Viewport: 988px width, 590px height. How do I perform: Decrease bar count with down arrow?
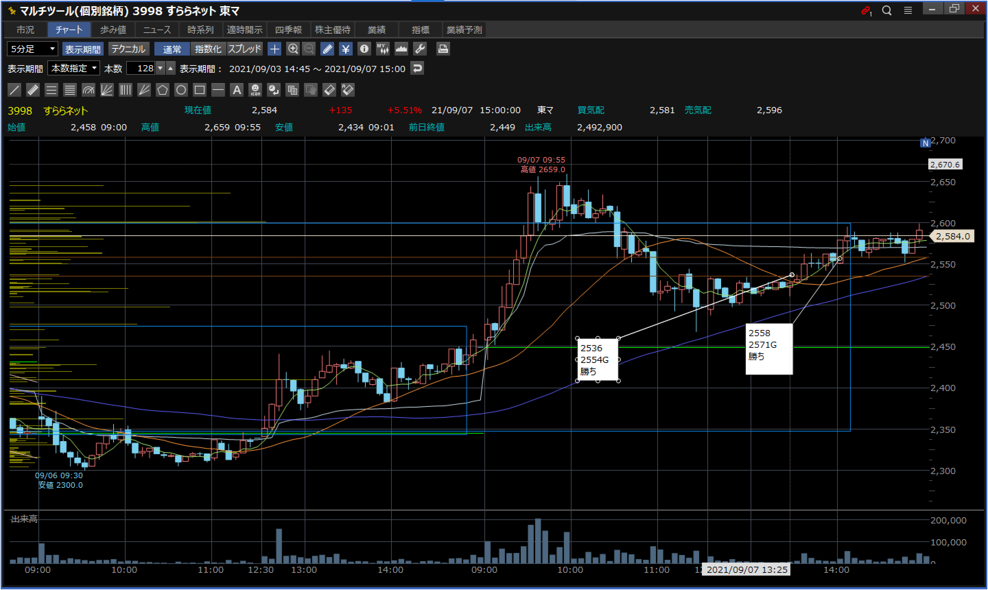coord(160,68)
